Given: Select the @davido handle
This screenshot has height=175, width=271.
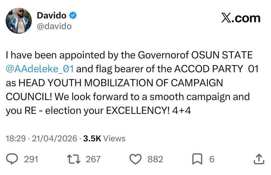Looking at the screenshot, I should point(54,26).
